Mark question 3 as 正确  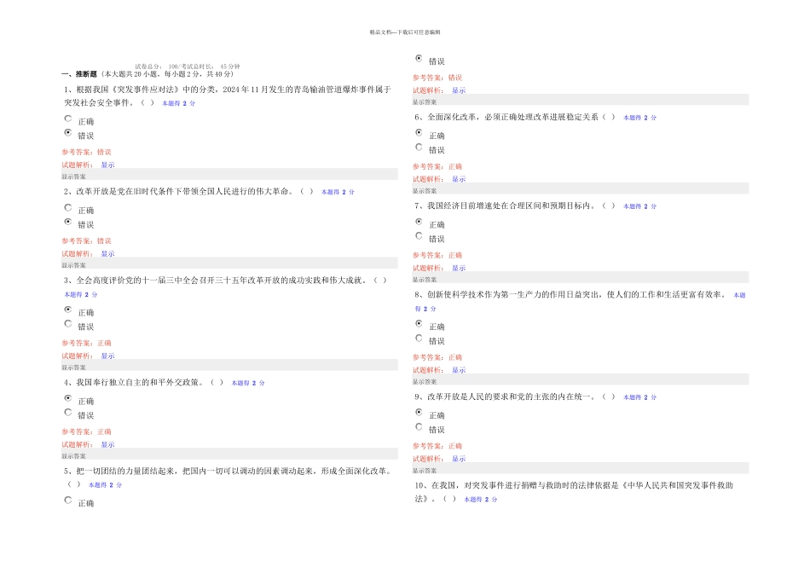67,310
